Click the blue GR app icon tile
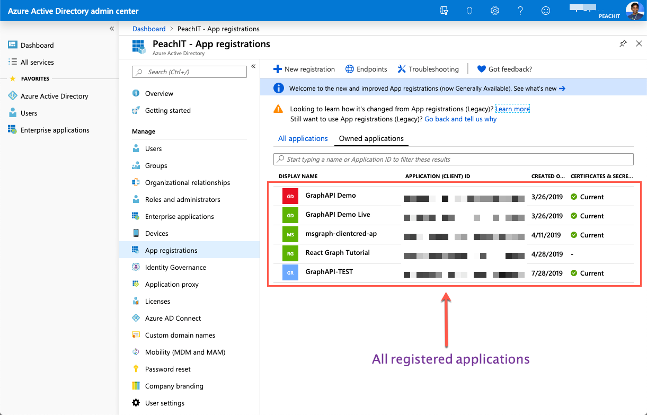Viewport: 647px width, 415px height. point(290,273)
